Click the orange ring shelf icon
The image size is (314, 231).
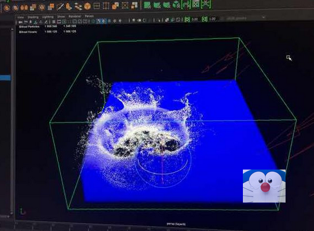[42, 7]
